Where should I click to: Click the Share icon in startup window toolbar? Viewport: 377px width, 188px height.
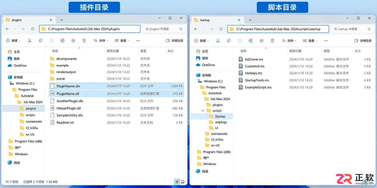click(262, 40)
